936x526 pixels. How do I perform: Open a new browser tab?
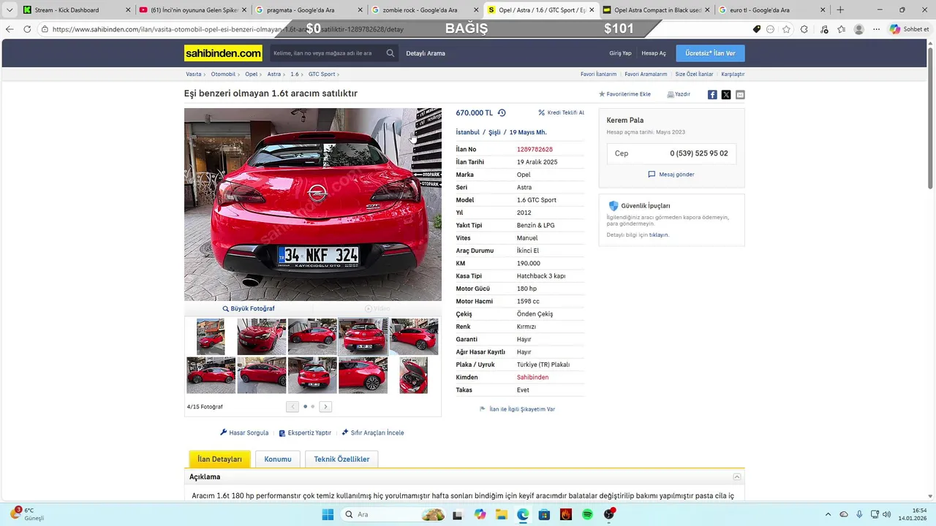840,10
